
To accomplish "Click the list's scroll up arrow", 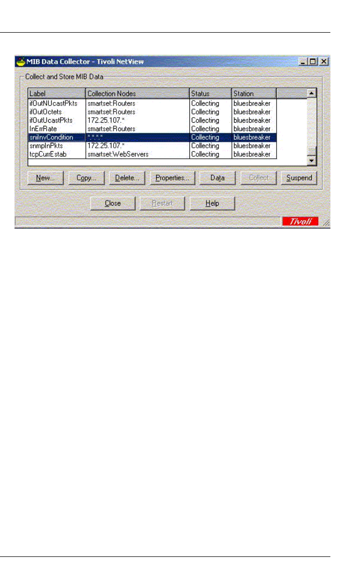I will point(311,93).
